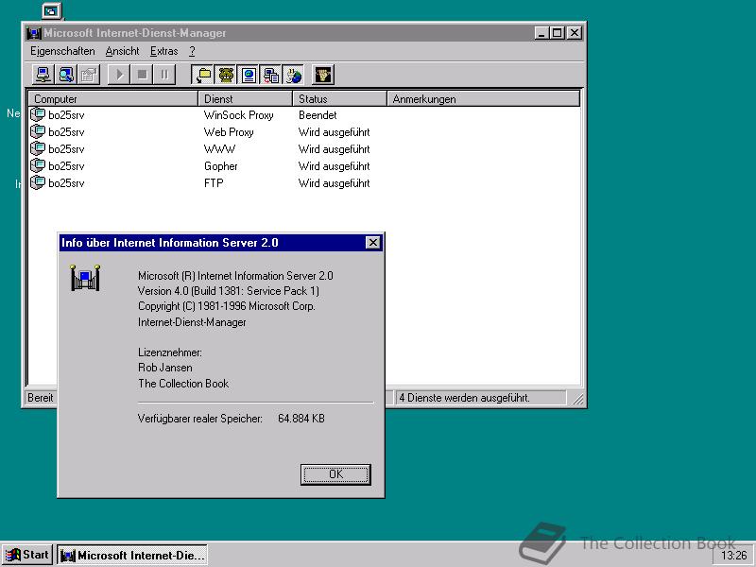The width and height of the screenshot is (756, 567).
Task: Sort list by the Computer column header
Action: click(x=113, y=99)
